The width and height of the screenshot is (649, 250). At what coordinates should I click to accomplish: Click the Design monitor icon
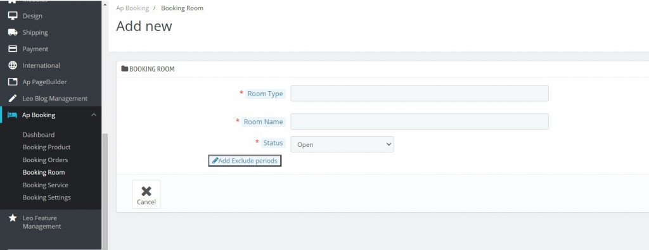pyautogui.click(x=13, y=16)
